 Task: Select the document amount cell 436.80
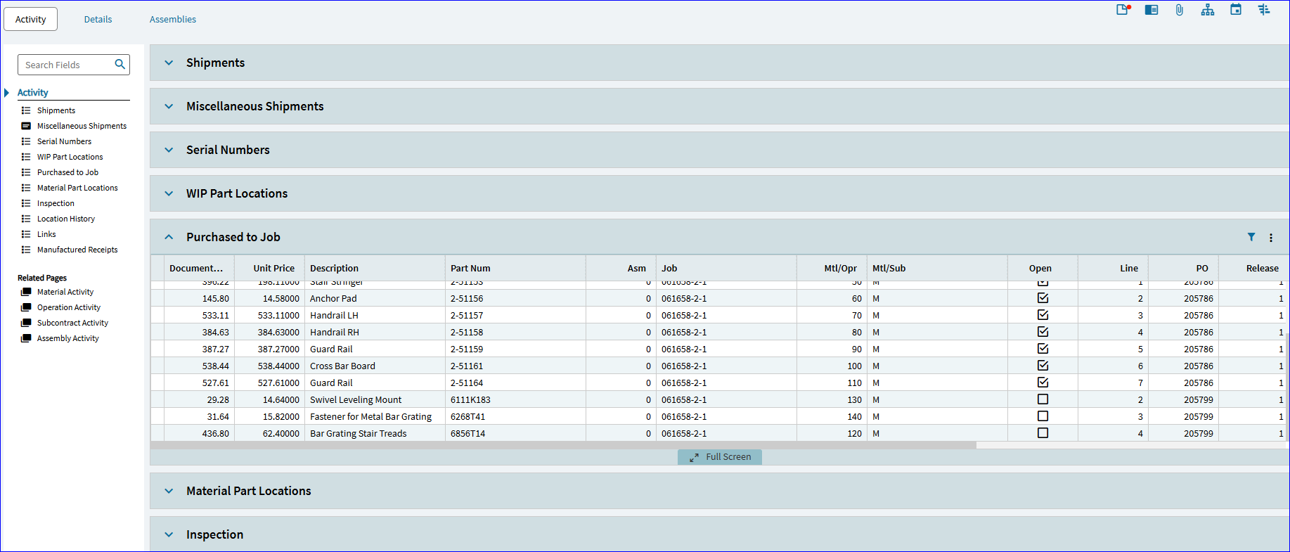click(x=199, y=433)
